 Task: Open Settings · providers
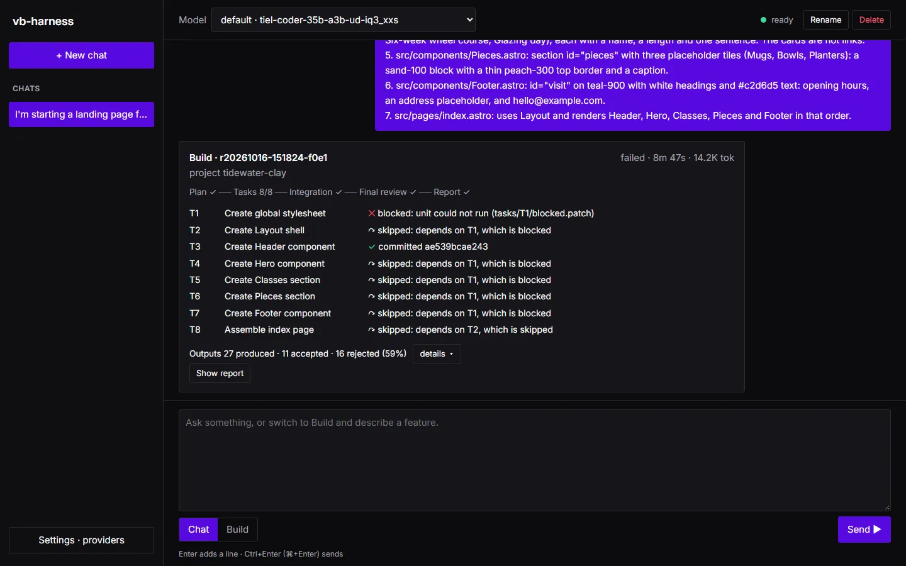pos(81,540)
